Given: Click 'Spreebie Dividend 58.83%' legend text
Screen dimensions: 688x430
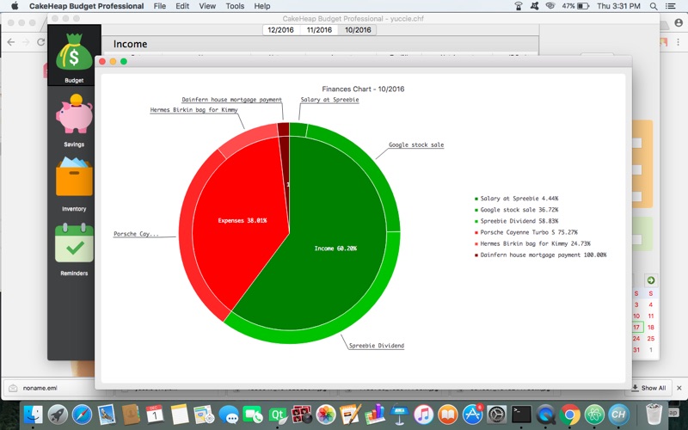Looking at the screenshot, I should (519, 222).
